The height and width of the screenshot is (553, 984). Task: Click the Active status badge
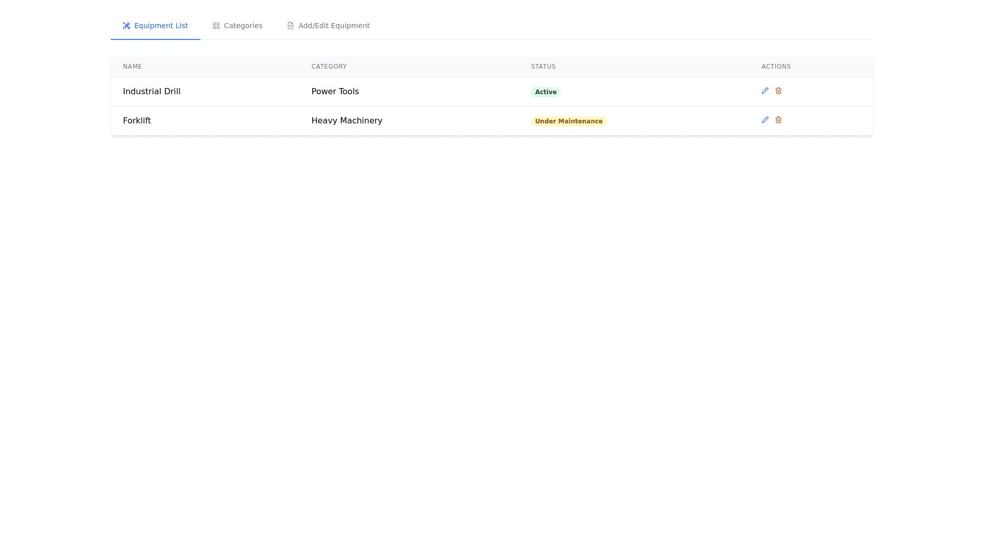(x=545, y=92)
